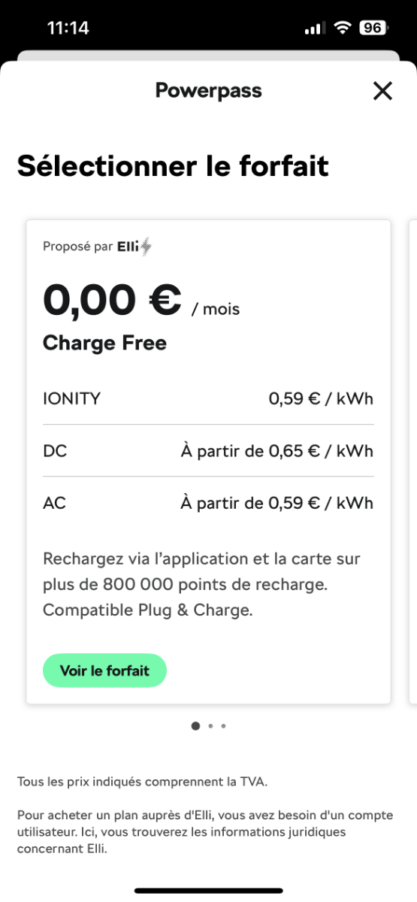Select the AC price row

click(x=208, y=503)
